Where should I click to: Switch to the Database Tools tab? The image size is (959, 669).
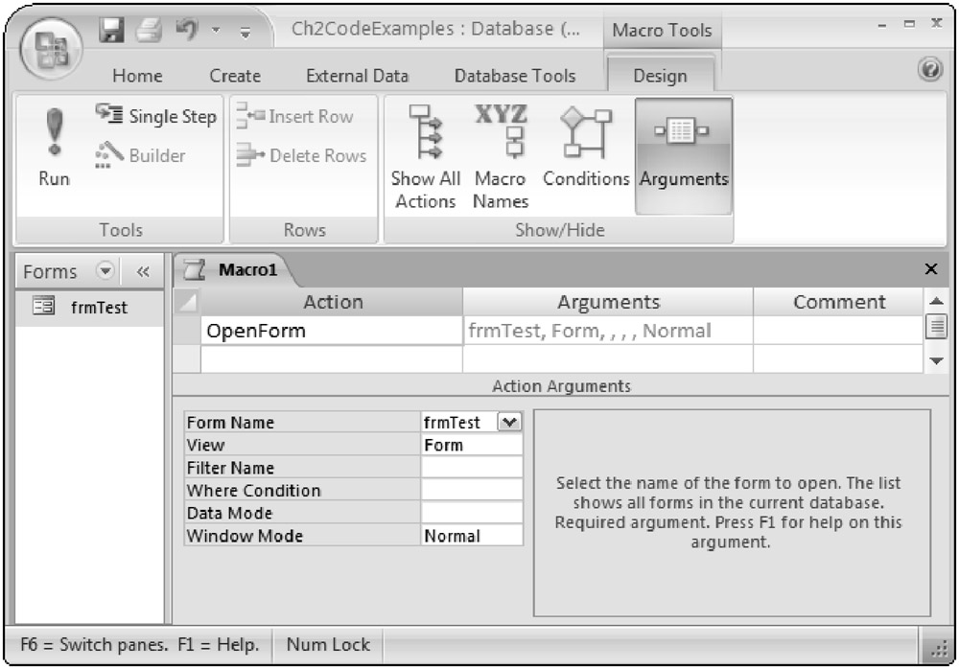[x=515, y=76]
